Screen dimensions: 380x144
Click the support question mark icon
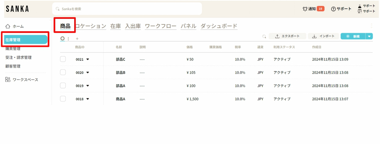tap(333, 9)
